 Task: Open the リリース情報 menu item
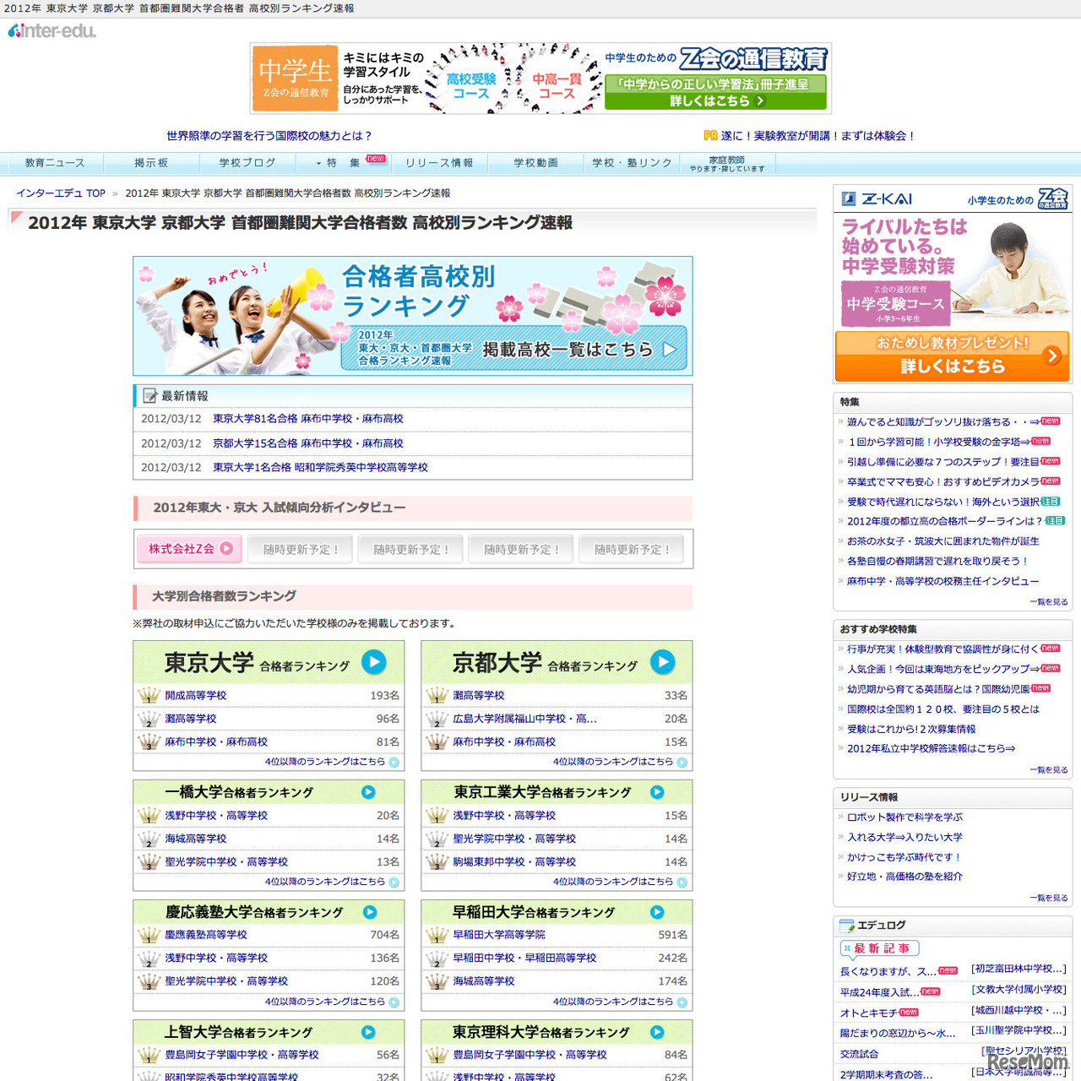[439, 163]
